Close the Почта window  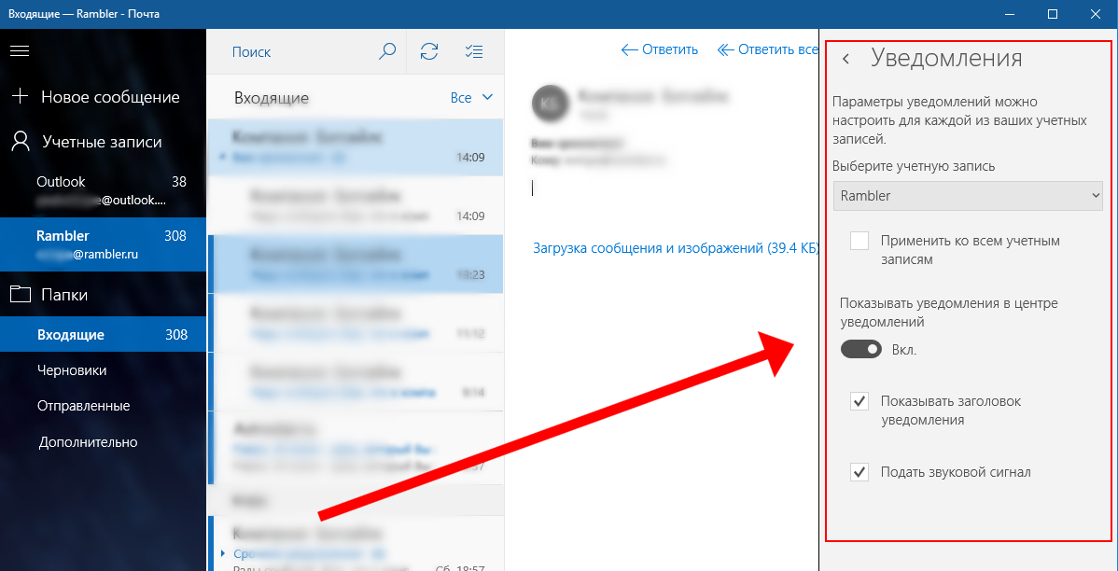point(1096,14)
